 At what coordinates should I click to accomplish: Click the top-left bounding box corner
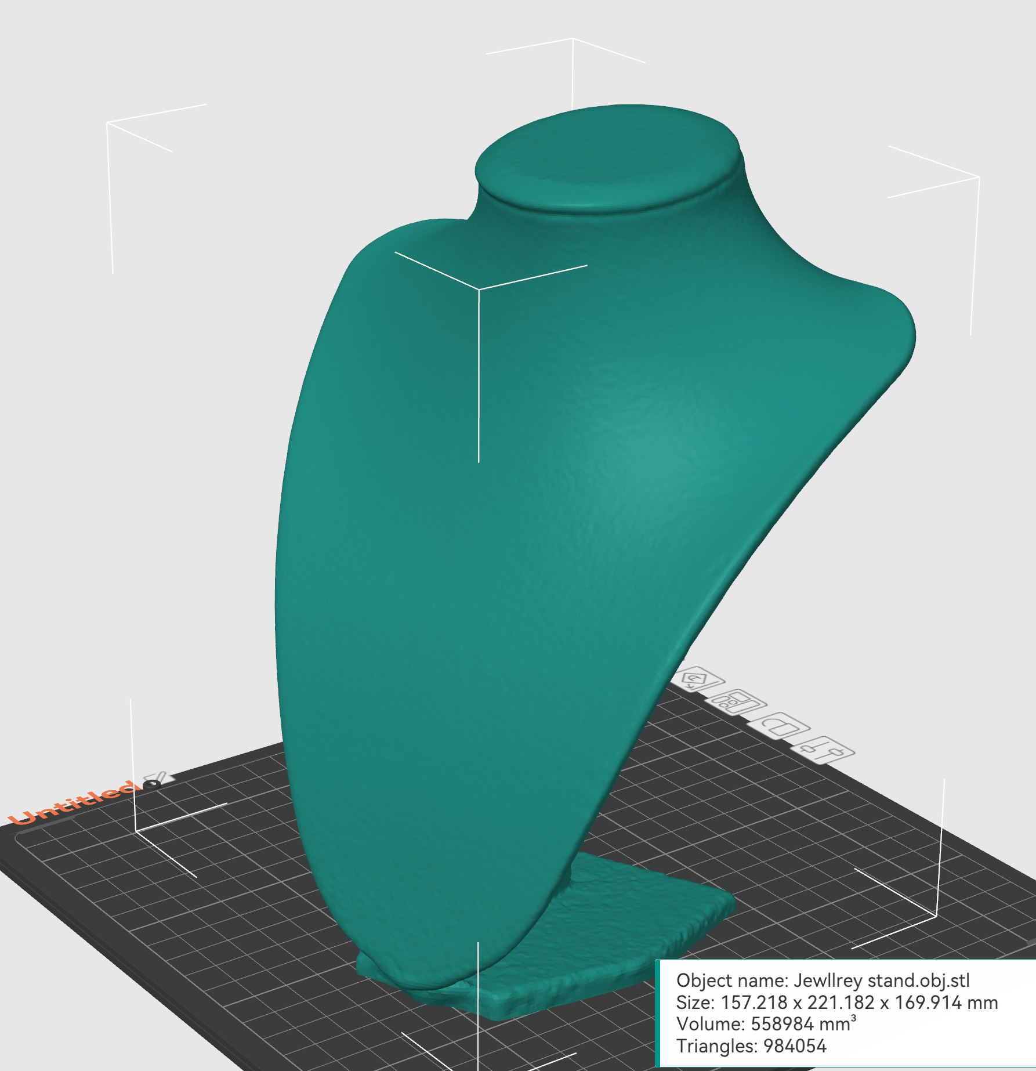point(108,123)
